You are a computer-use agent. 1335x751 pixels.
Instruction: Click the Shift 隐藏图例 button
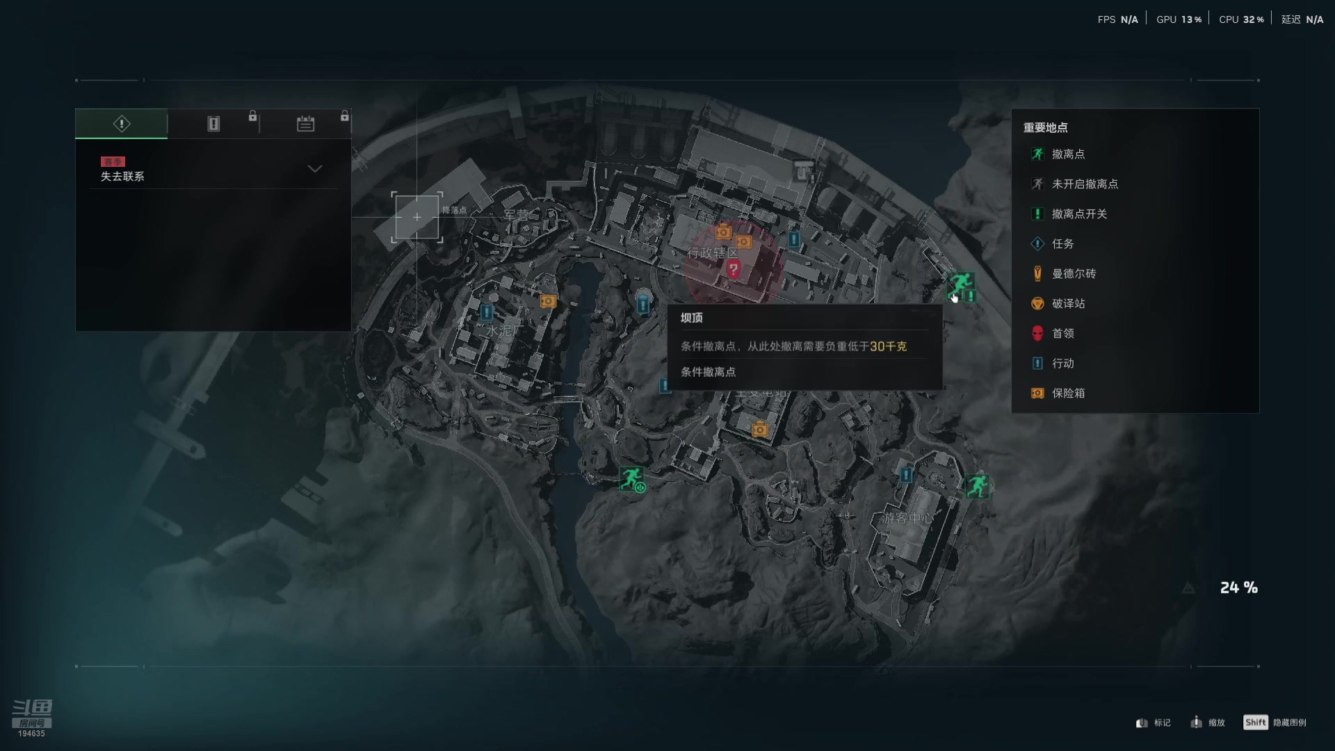pyautogui.click(x=1275, y=722)
